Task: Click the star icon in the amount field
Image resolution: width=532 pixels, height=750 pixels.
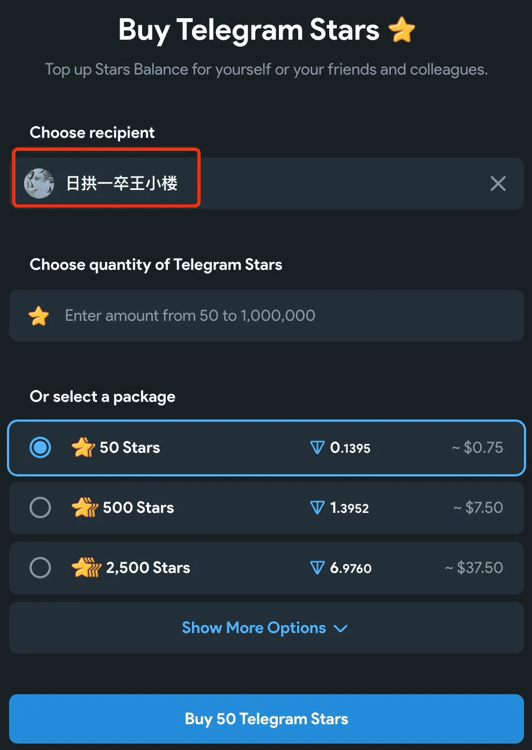Action: pos(39,315)
